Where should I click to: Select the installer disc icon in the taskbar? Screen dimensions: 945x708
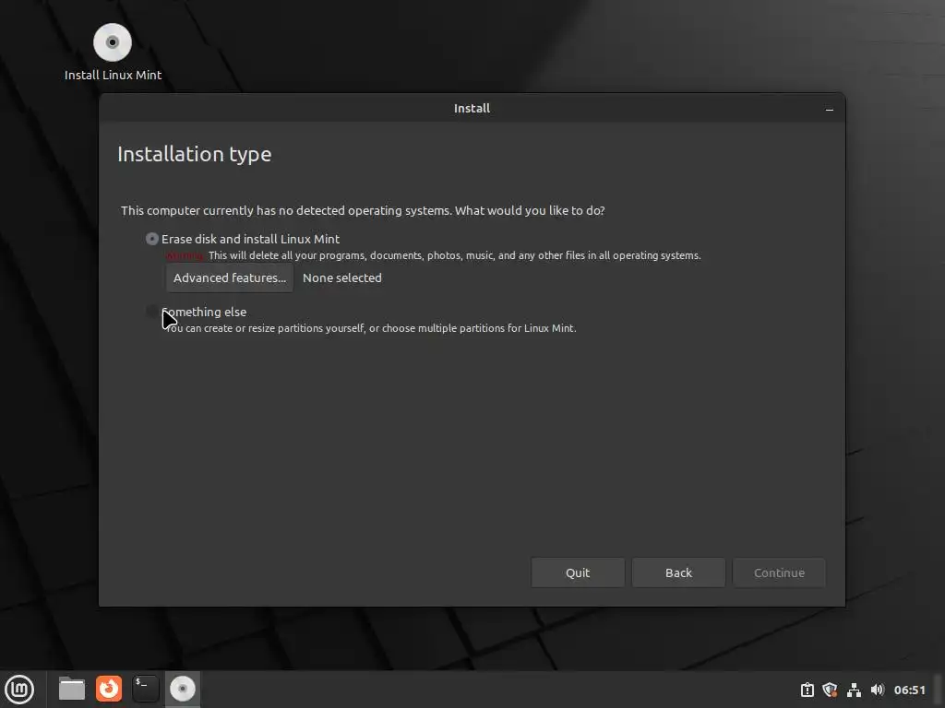(x=182, y=689)
